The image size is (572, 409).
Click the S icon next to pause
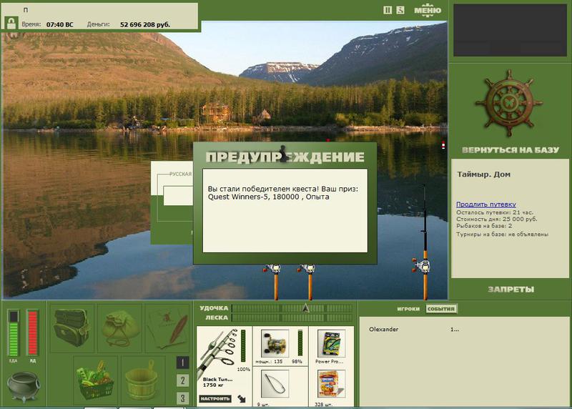pos(400,10)
